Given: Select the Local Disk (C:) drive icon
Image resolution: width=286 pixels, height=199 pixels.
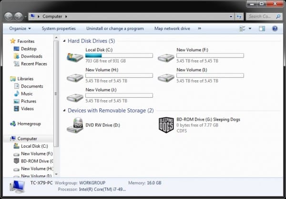Looking at the screenshot, I should point(75,57).
